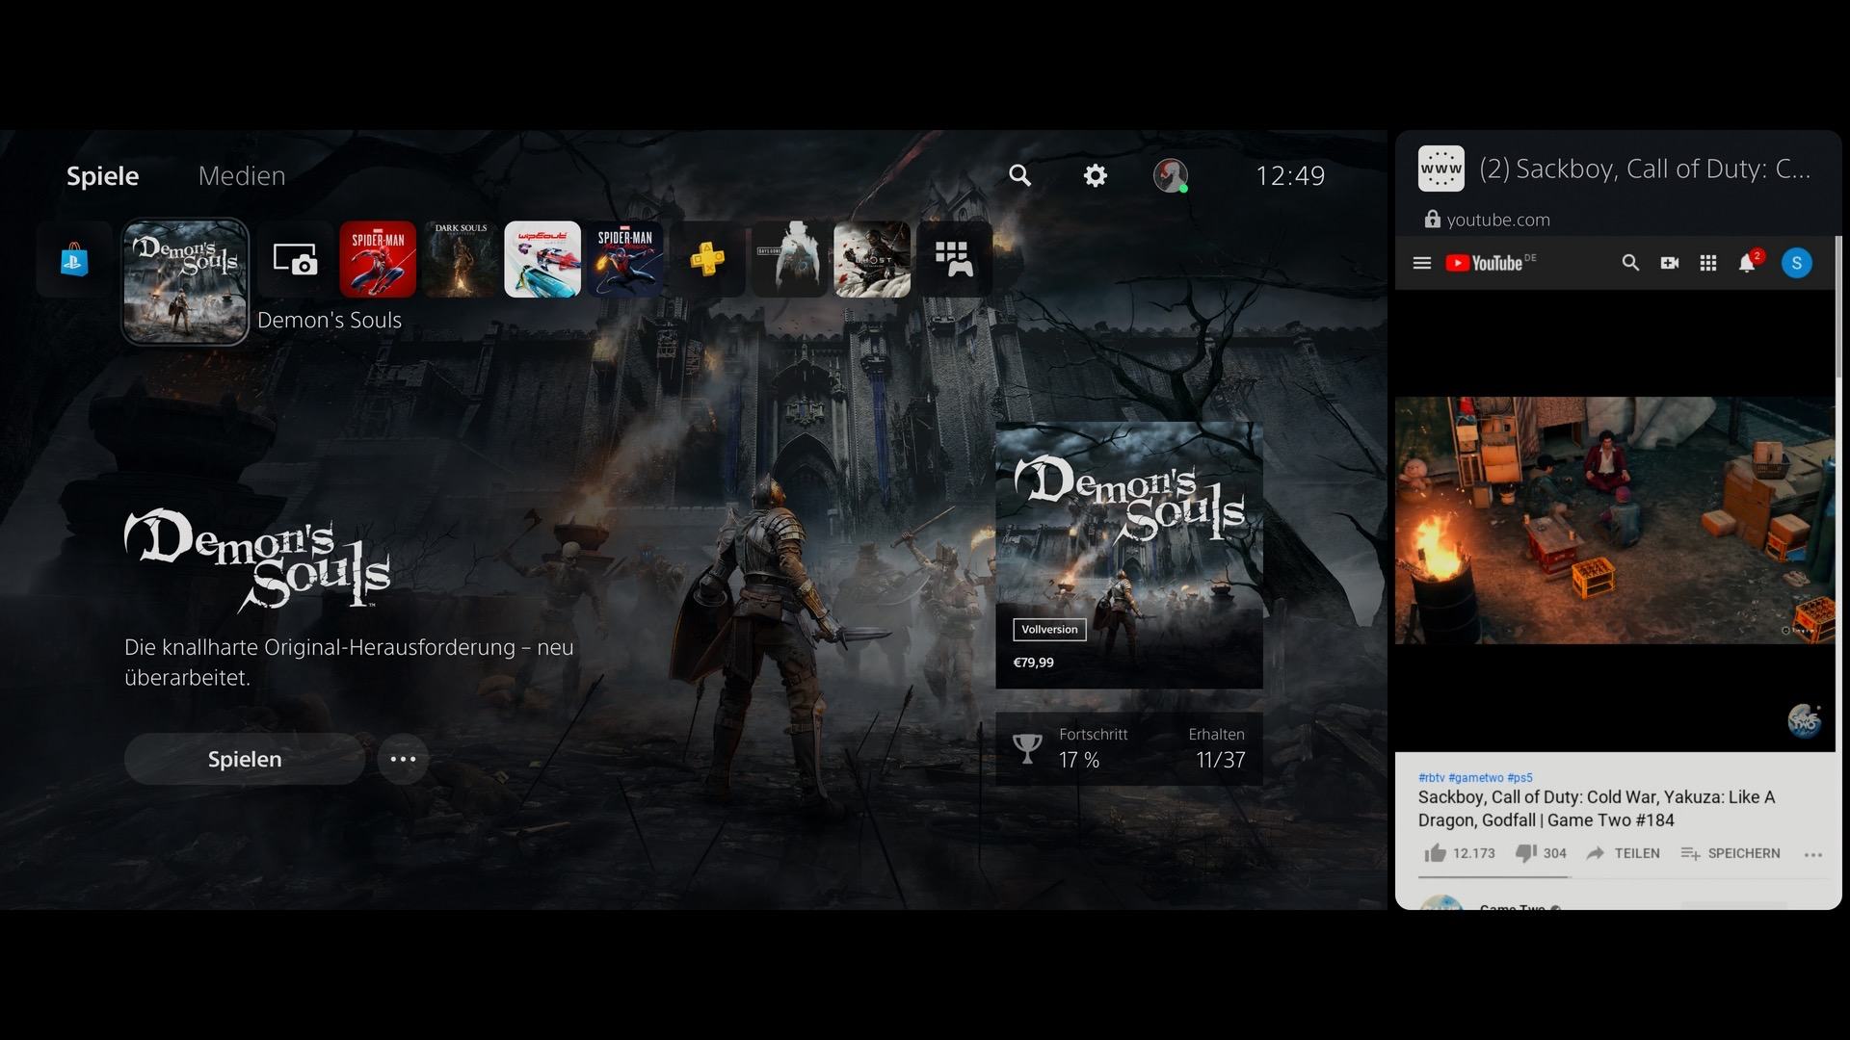This screenshot has height=1040, width=1850.
Task: Click the video title text
Action: click(x=1597, y=809)
